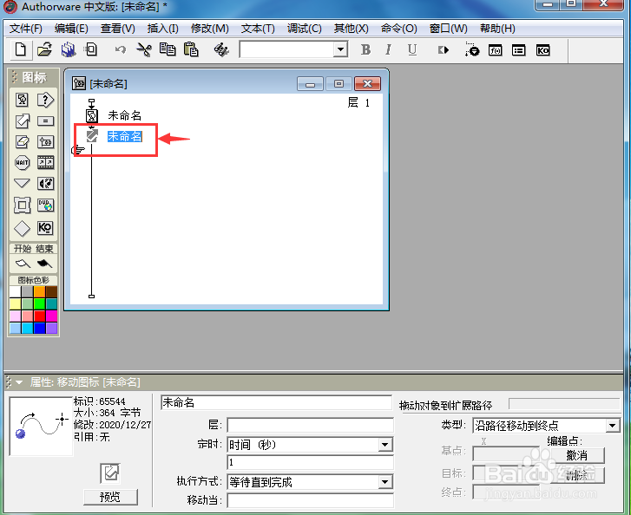Cut selection with scissors icon

(144, 49)
